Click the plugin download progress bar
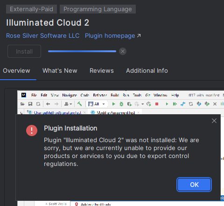Screen dimensions: 224x206 82,51
